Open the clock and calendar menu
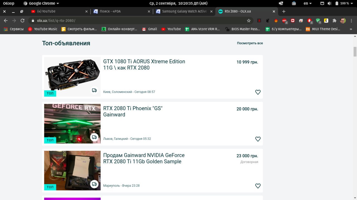This screenshot has width=357, height=200. 178,3
